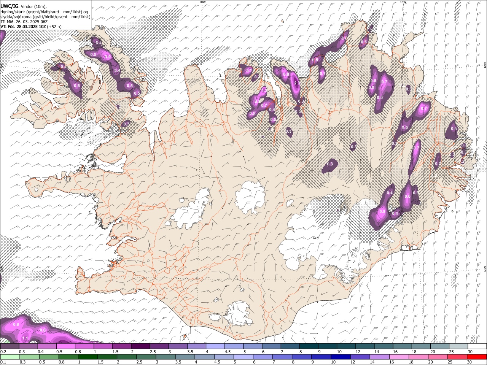Screen dimensions: 487x365
Task: Pick the upper legend swatch starting at 0.8
Action: tap(84, 346)
